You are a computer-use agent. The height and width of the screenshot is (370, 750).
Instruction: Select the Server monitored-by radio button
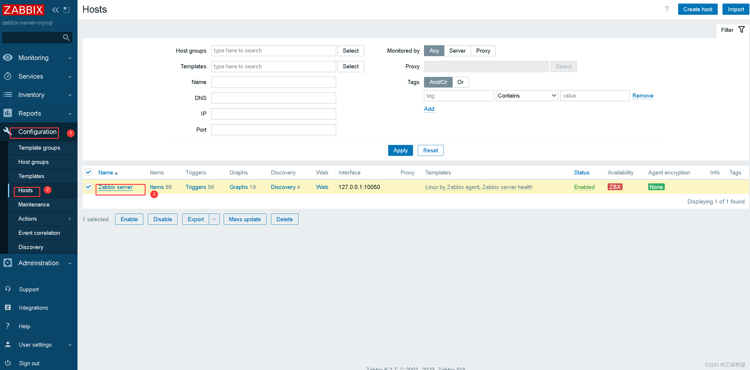457,51
